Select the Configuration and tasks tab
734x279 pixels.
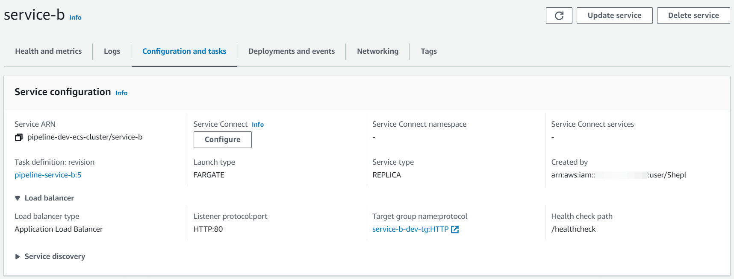184,51
